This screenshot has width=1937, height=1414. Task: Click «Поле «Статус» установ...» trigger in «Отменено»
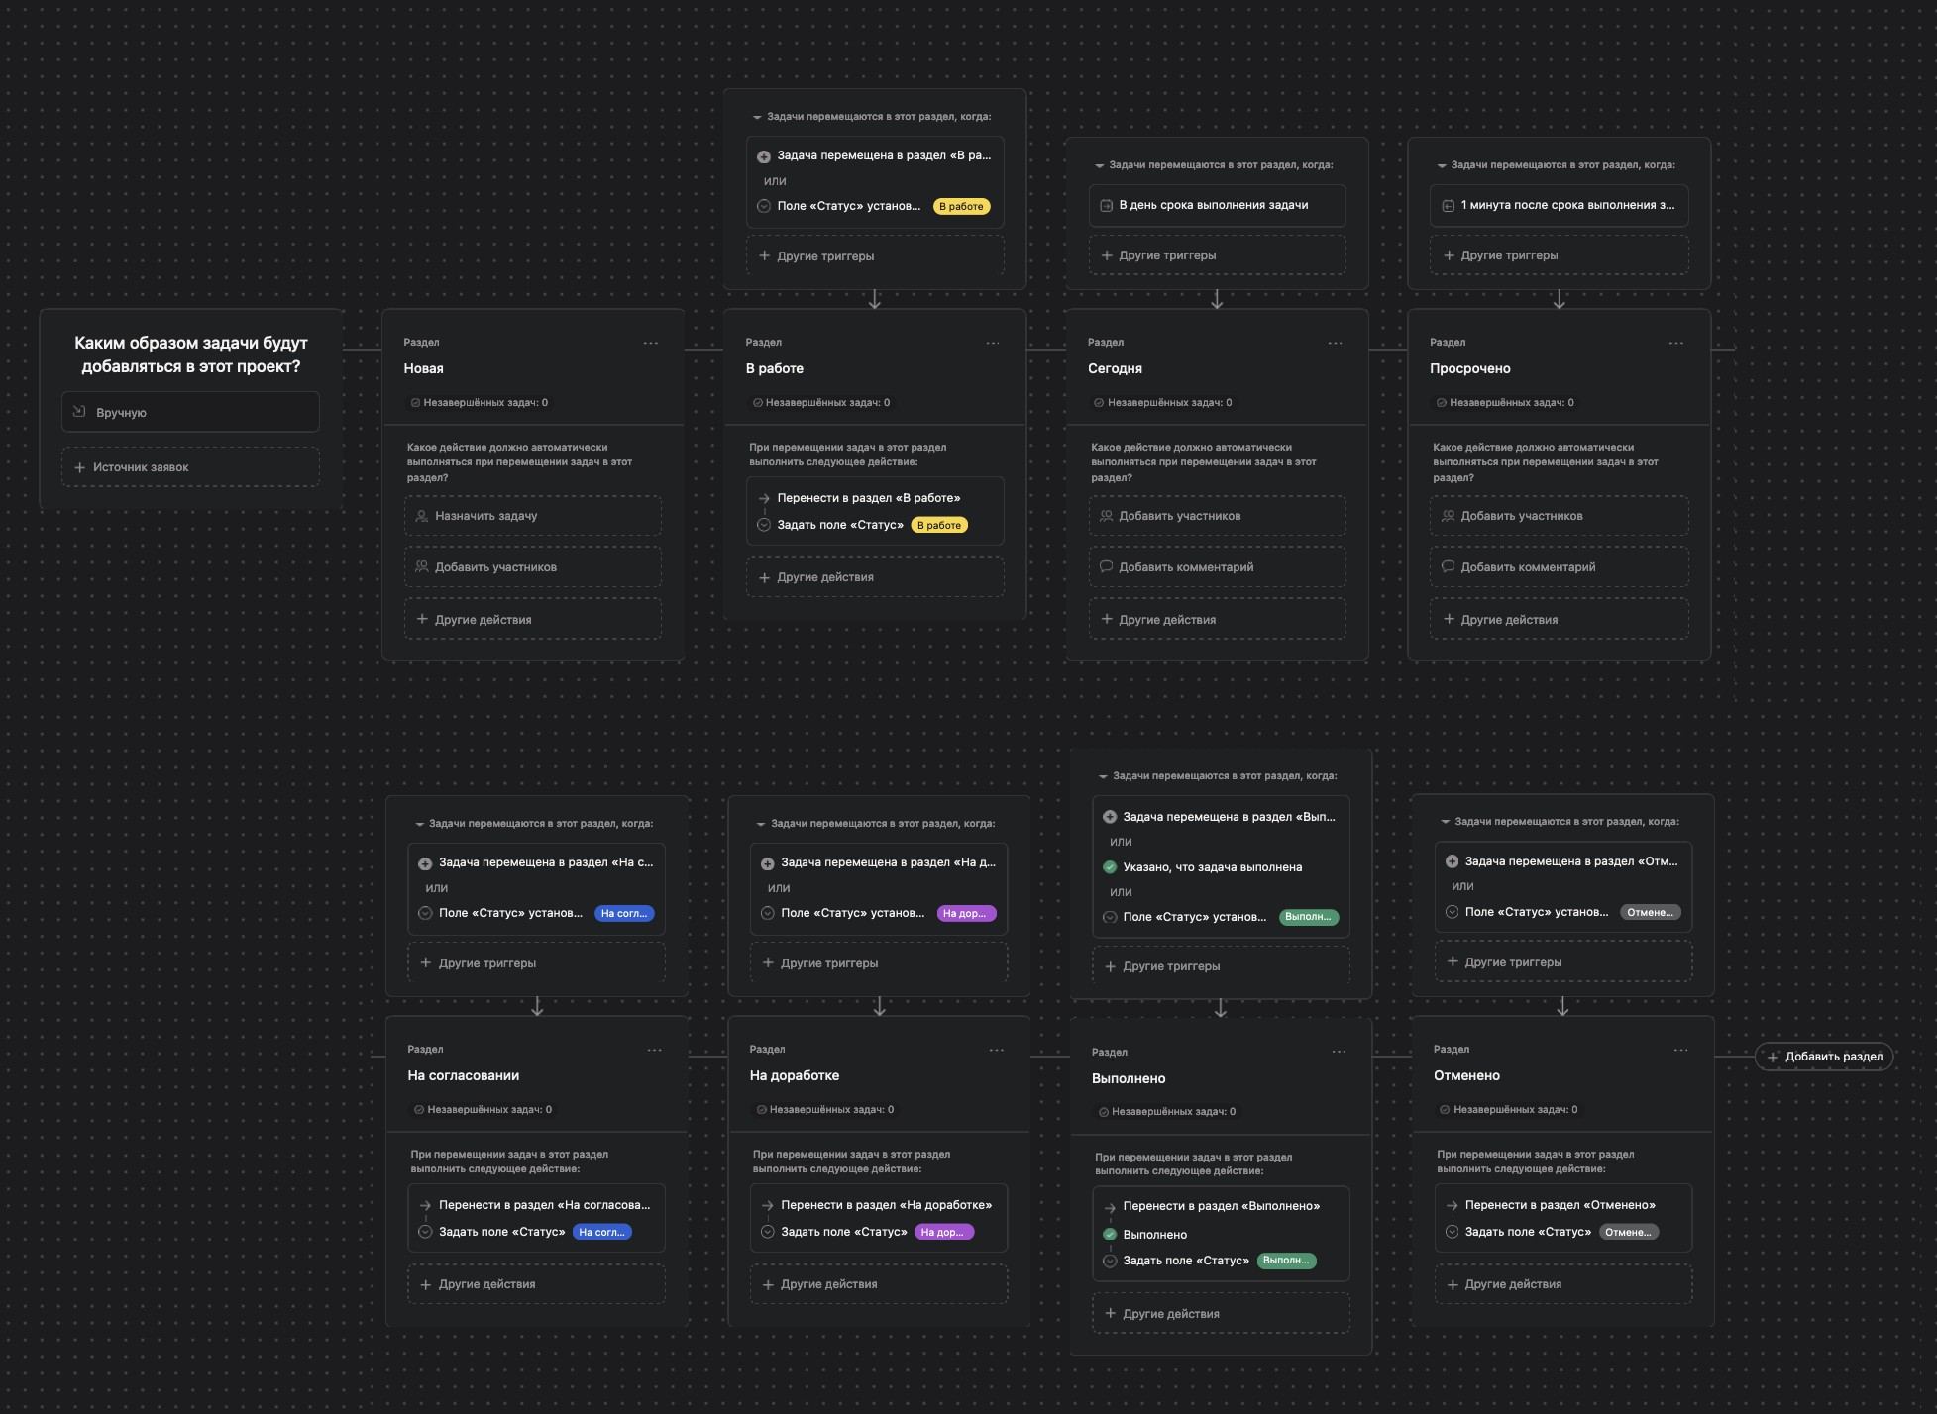click(x=1537, y=912)
